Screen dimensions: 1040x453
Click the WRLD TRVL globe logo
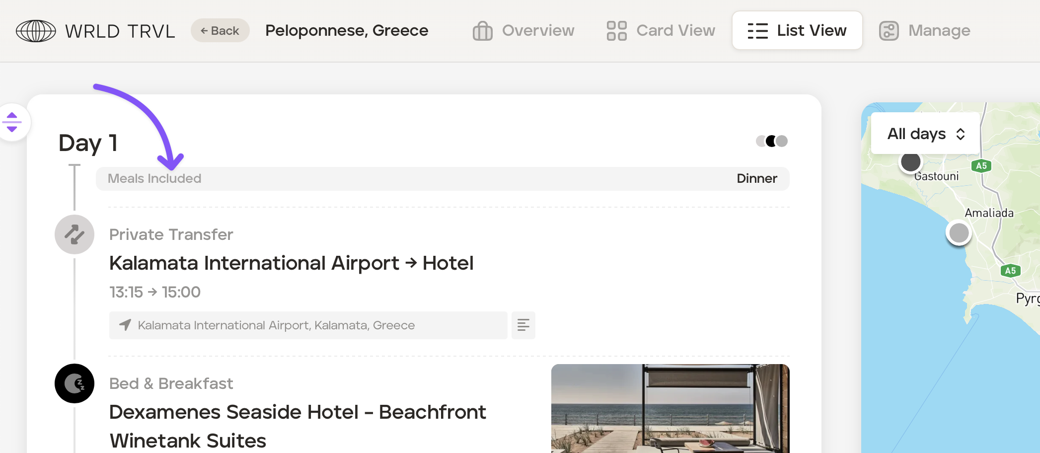[36, 31]
